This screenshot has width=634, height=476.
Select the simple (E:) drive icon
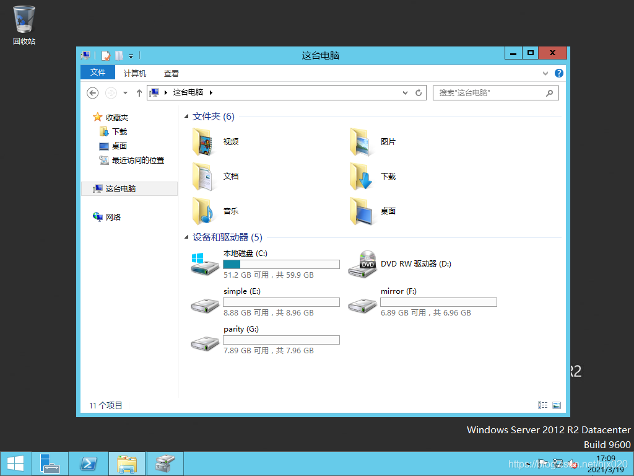point(205,305)
